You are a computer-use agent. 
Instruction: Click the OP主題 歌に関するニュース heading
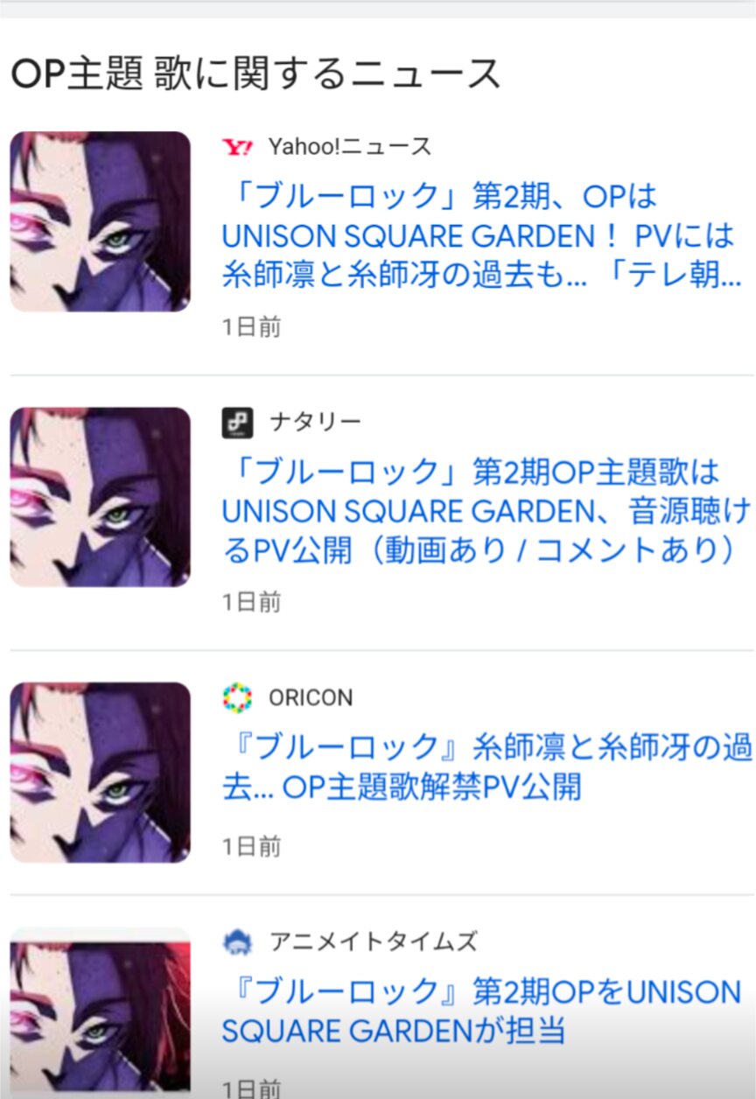pos(255,73)
